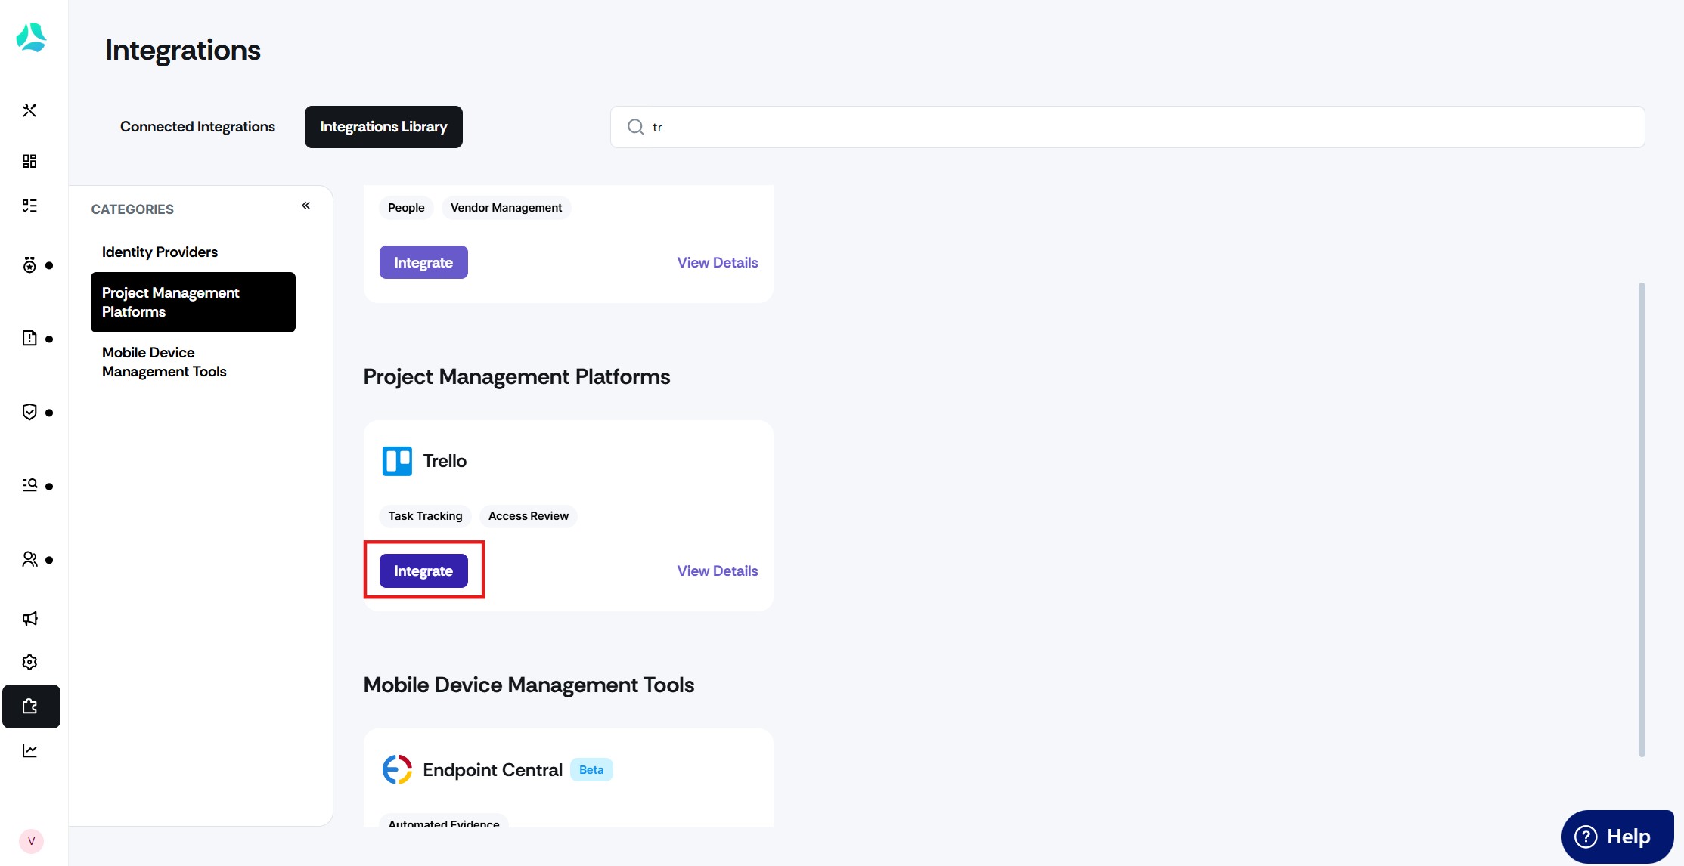Open View Details for Trello

tap(718, 571)
